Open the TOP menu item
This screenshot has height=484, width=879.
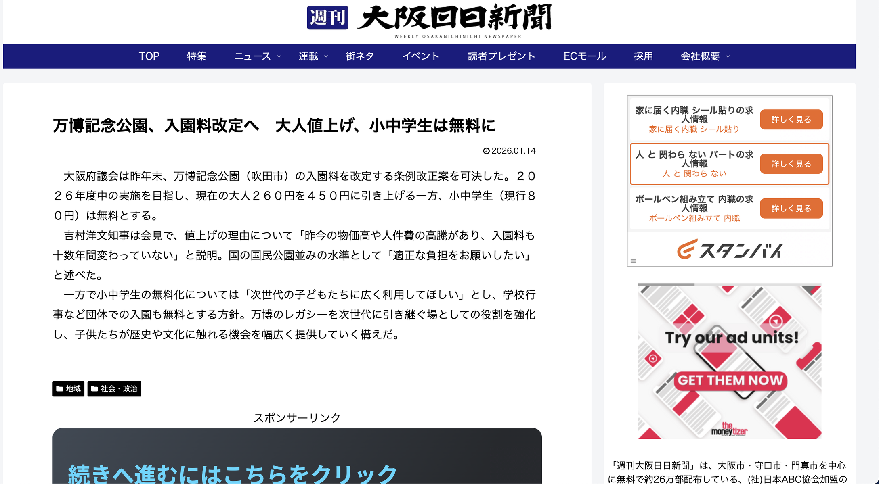pos(149,56)
